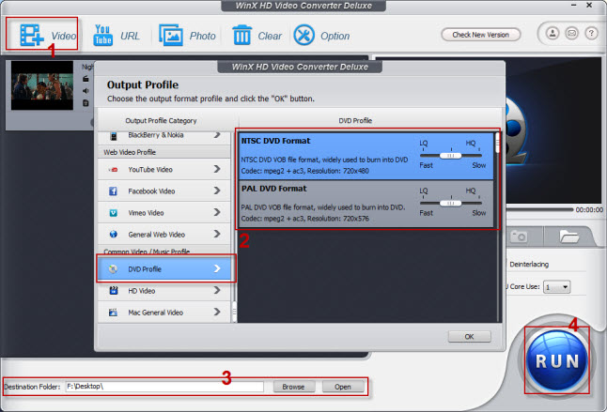Viewport: 607px width, 412px height.
Task: Expand the BlackBerry & Nokia arrow
Action: point(217,135)
